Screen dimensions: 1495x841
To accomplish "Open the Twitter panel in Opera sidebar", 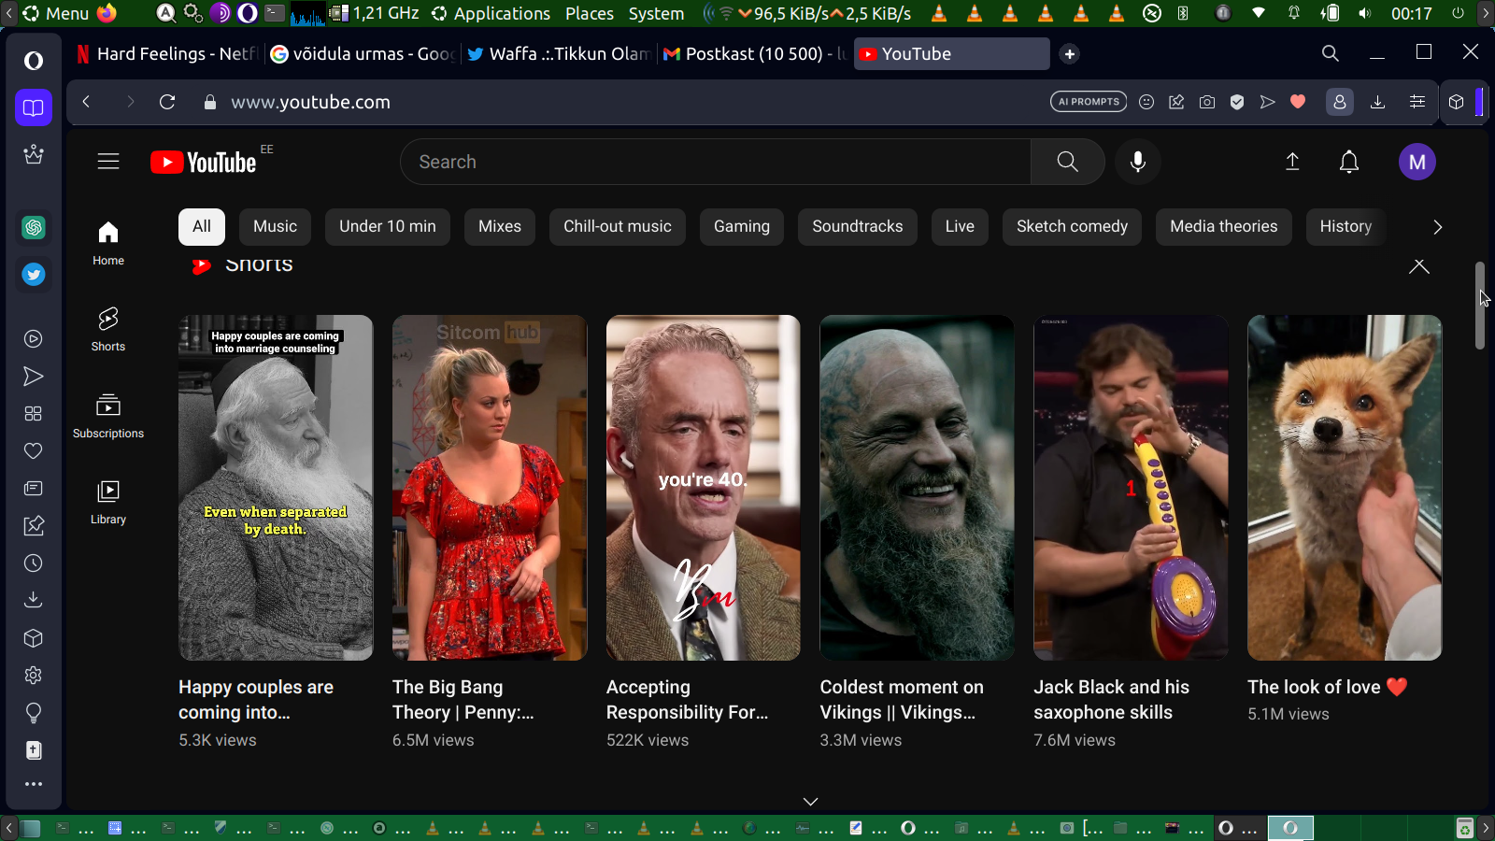I will [x=34, y=275].
